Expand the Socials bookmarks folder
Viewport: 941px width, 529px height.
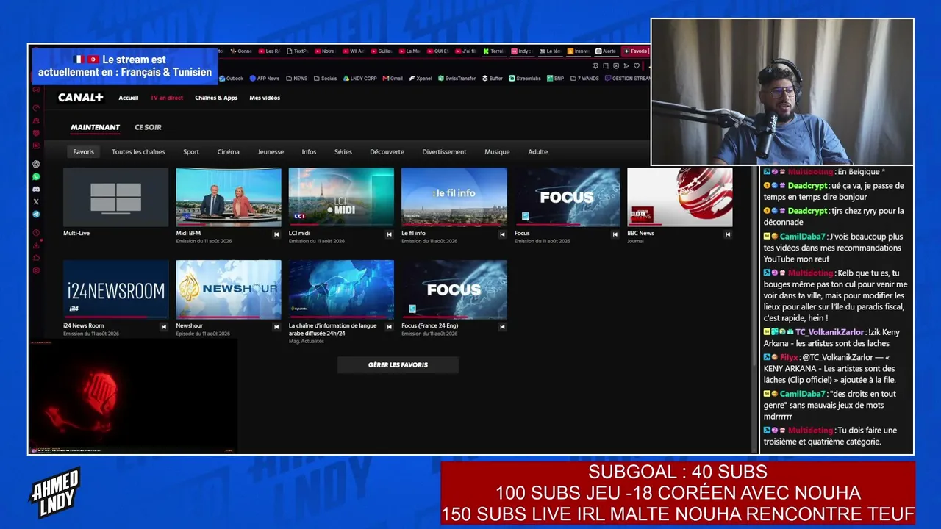[x=325, y=79]
